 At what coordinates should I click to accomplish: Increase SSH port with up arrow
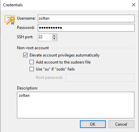point(54,36)
